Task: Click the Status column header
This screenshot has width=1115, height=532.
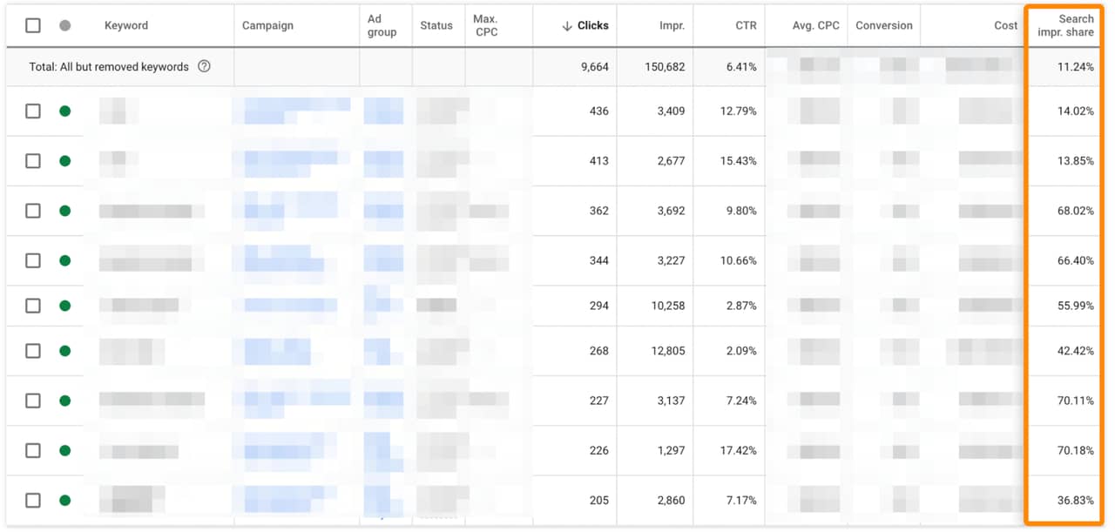Action: (437, 25)
